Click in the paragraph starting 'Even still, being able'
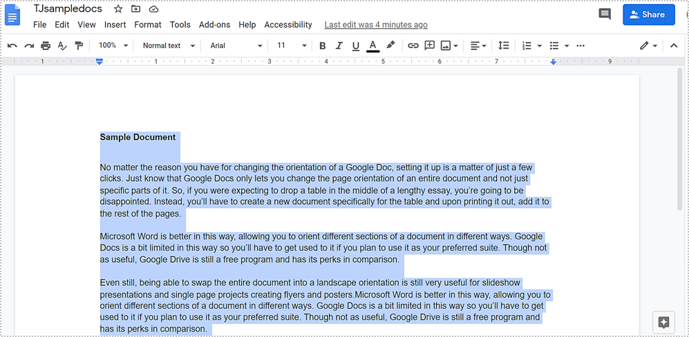 tap(325, 305)
